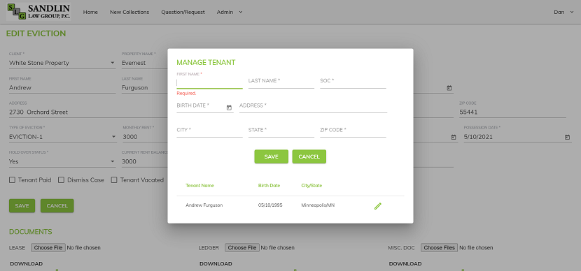The image size is (581, 271).
Task: Go to New Collections menu item
Action: [x=129, y=12]
